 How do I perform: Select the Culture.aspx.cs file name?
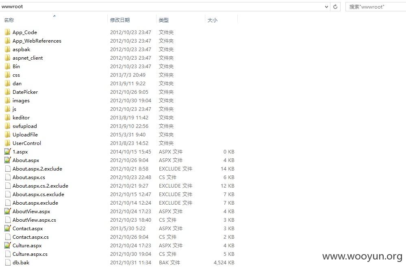pyautogui.click(x=30, y=254)
